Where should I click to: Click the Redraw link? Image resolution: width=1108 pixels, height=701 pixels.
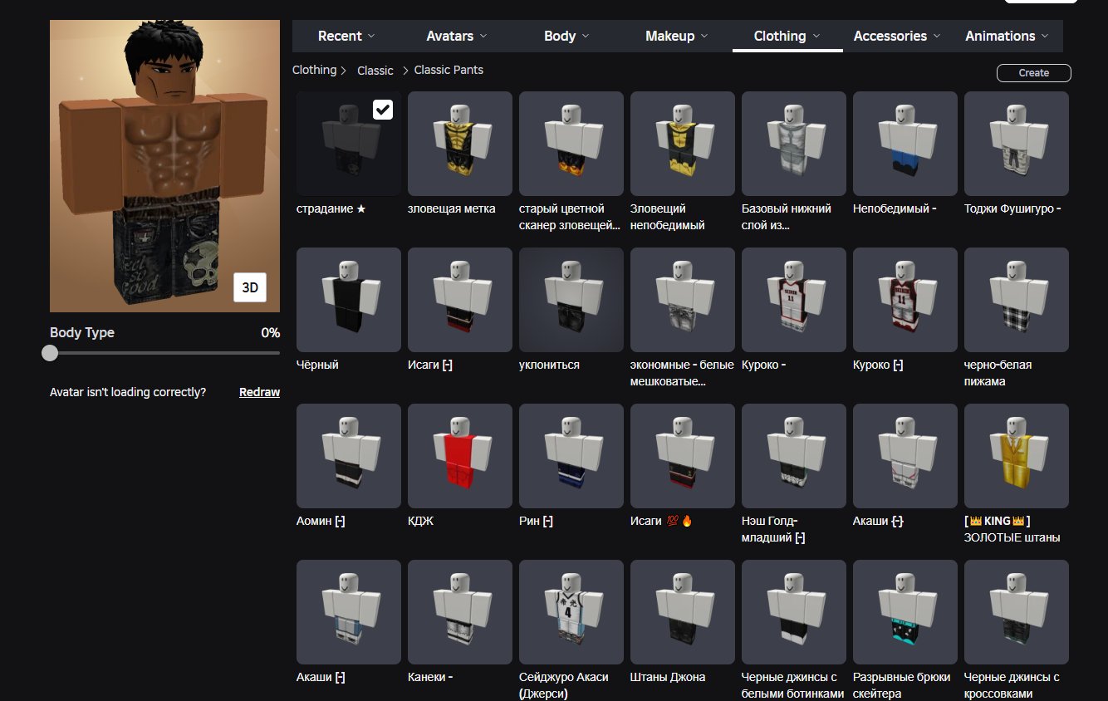pos(259,392)
